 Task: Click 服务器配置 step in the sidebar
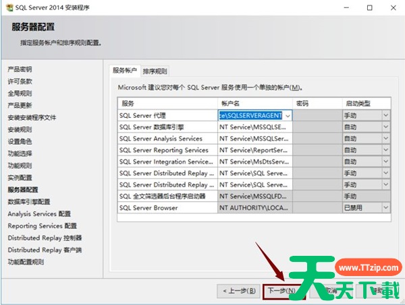pyautogui.click(x=23, y=190)
